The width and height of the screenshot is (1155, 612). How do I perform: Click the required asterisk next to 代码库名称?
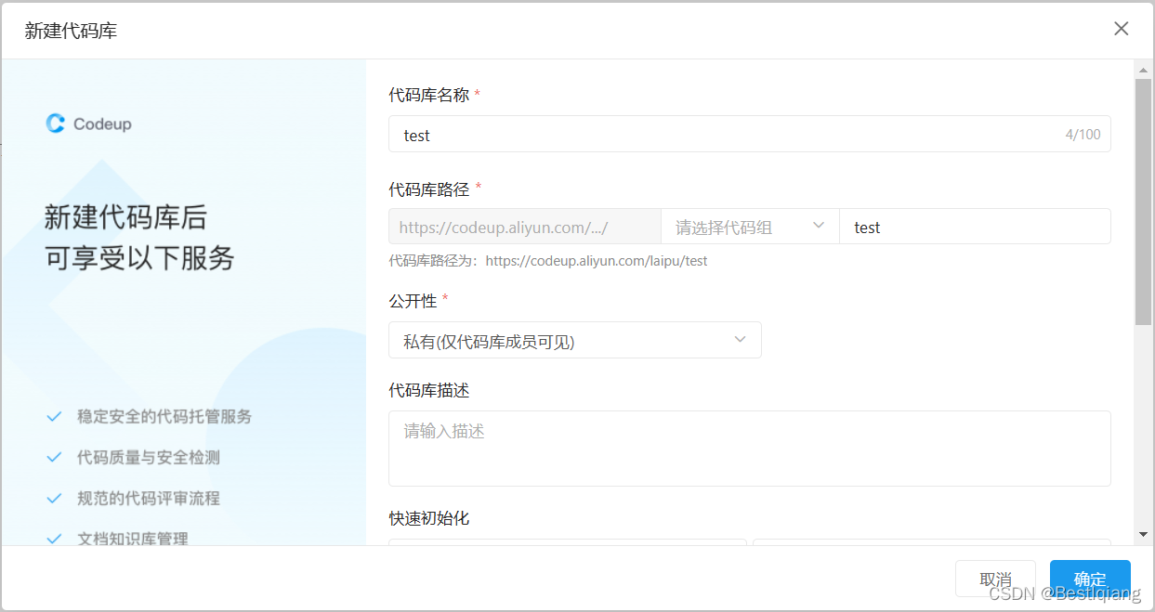(x=477, y=92)
